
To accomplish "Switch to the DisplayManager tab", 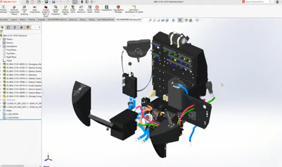I will point(28,27).
